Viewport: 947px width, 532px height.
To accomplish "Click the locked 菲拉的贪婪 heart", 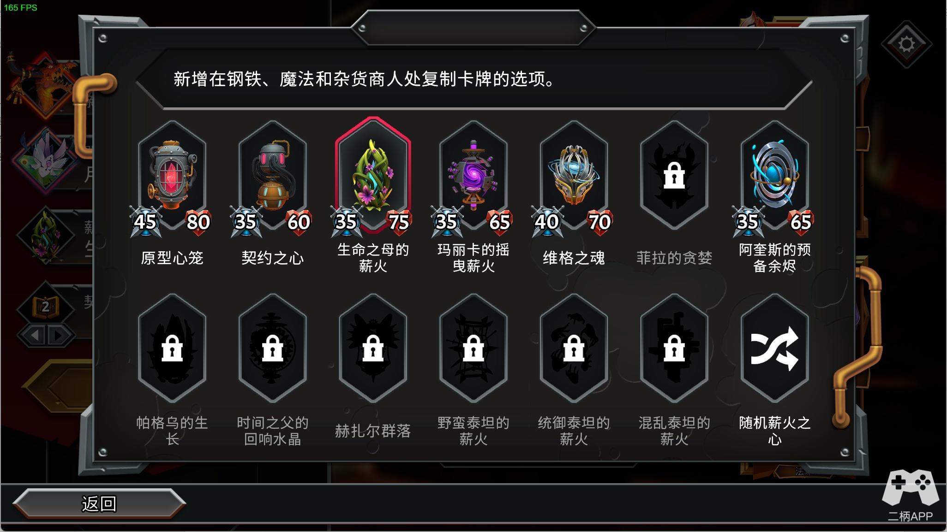I will pyautogui.click(x=674, y=175).
